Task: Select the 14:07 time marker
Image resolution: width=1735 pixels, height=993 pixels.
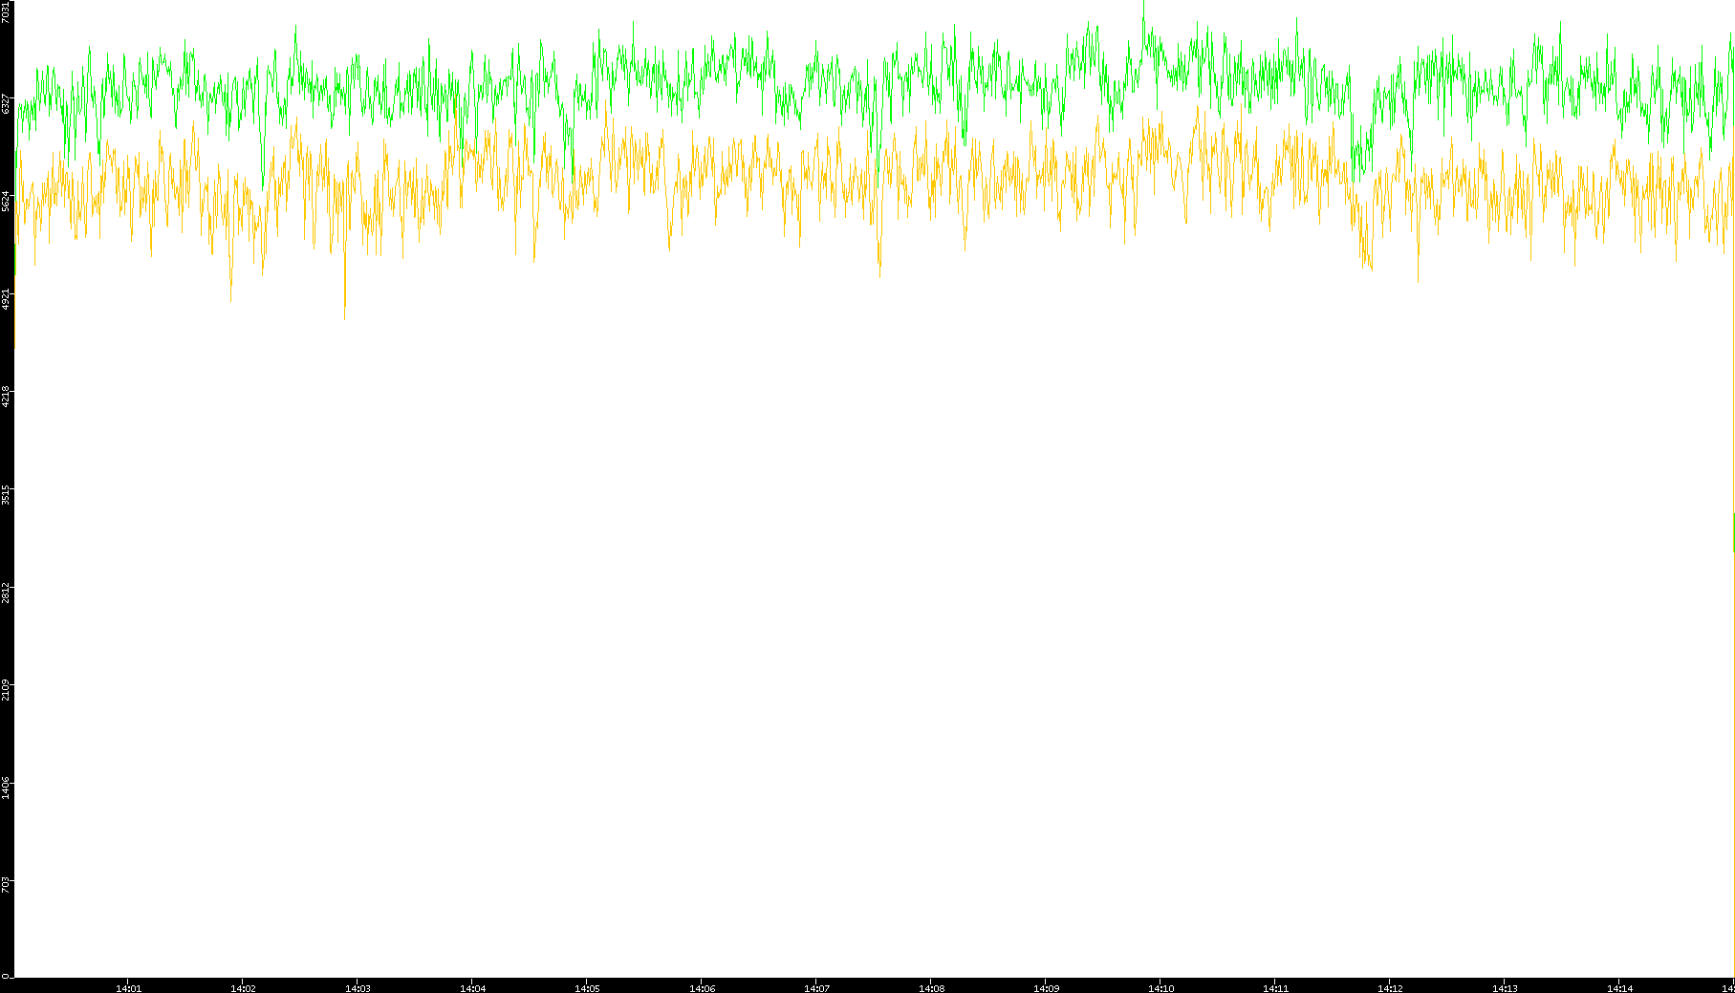Action: pyautogui.click(x=816, y=988)
